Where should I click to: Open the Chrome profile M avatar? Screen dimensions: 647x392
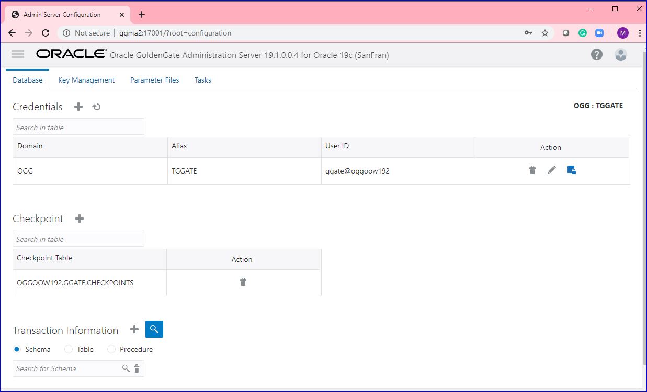point(622,33)
